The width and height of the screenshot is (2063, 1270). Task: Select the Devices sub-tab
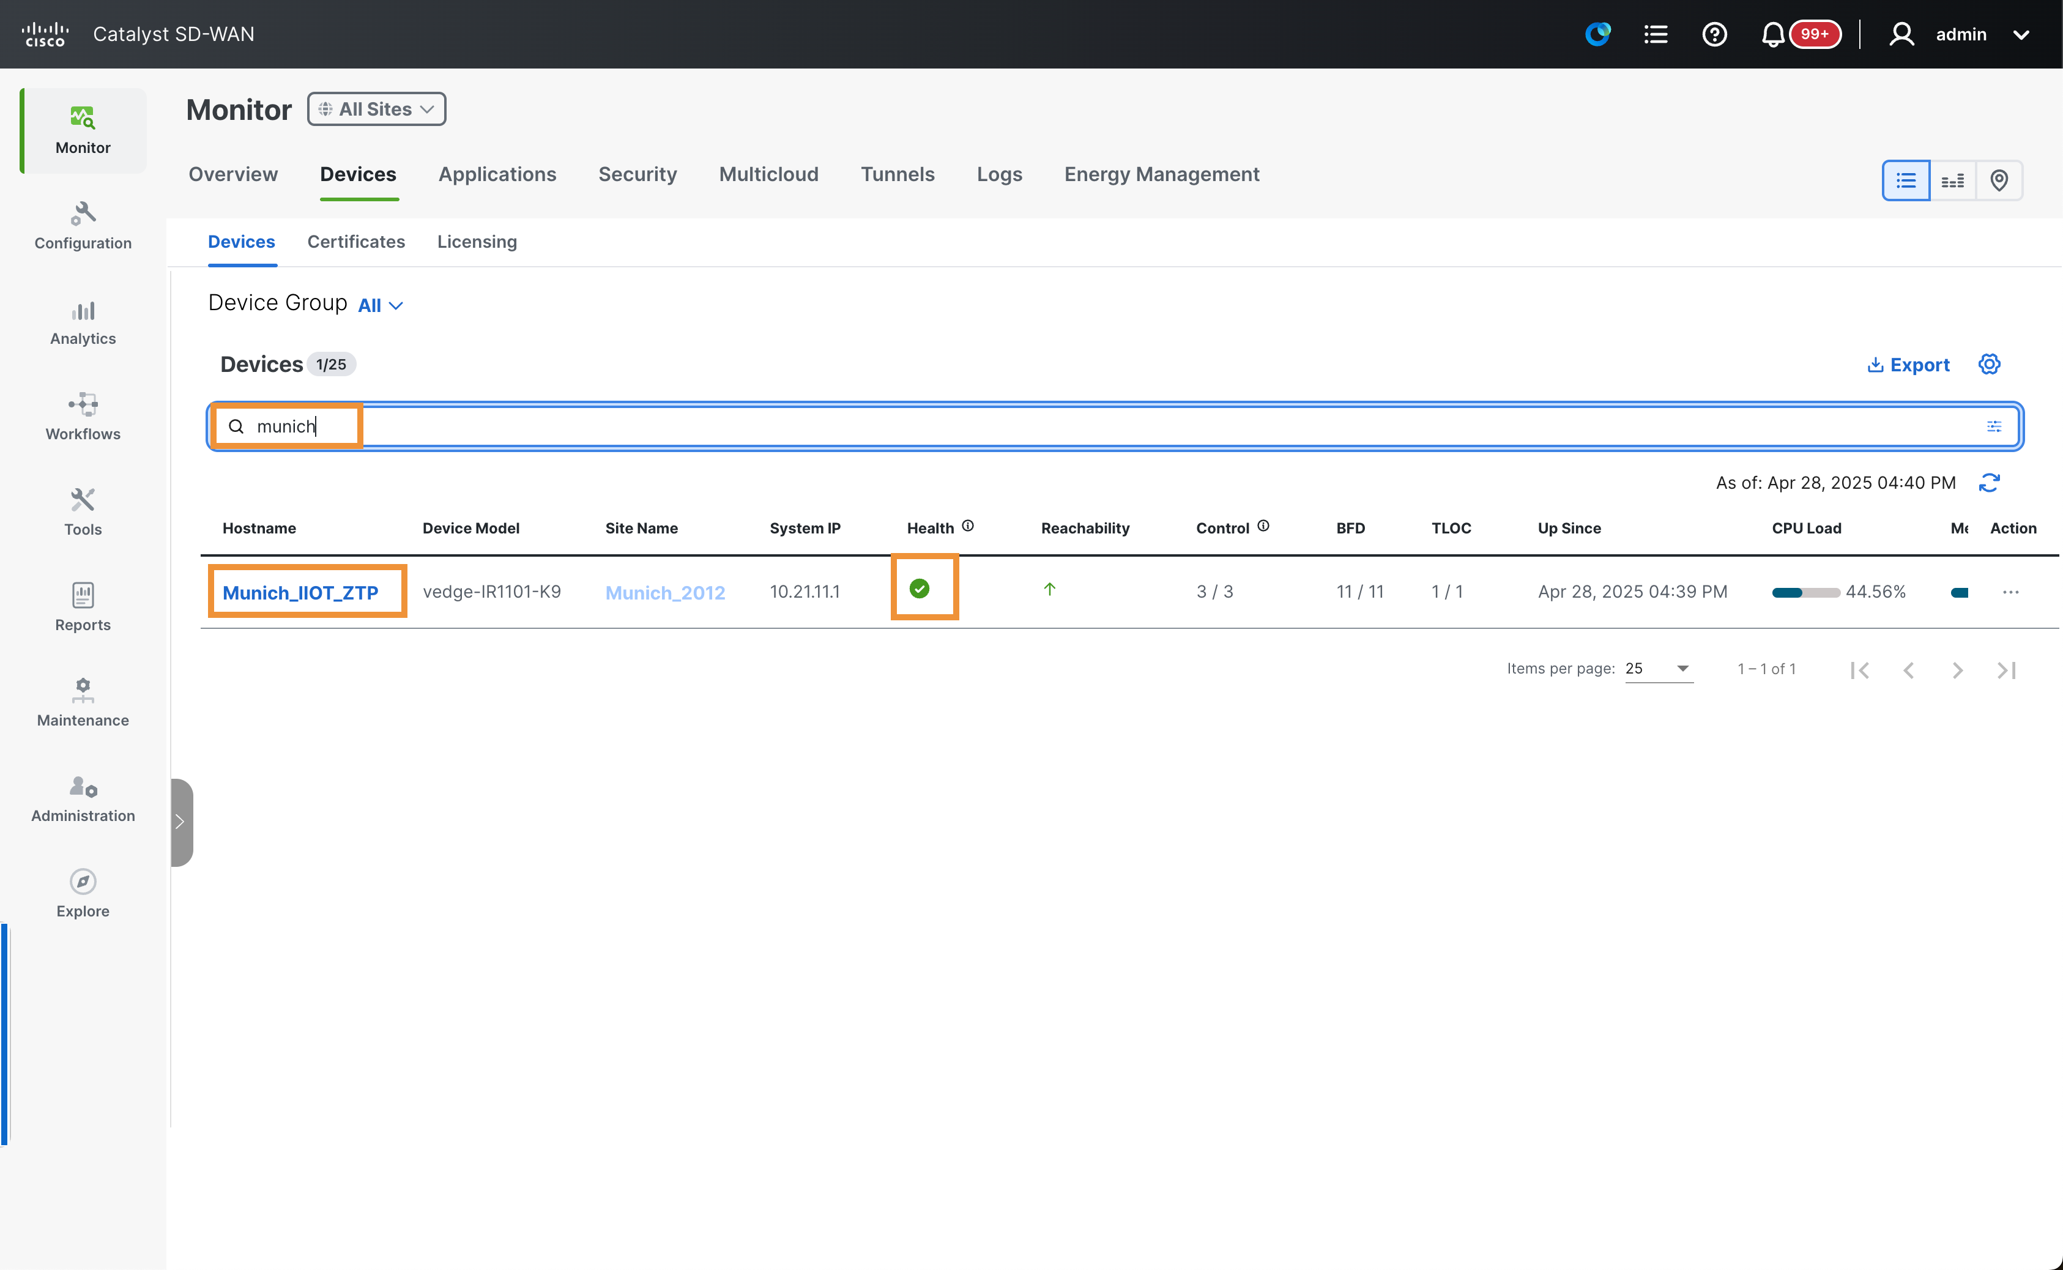click(242, 242)
